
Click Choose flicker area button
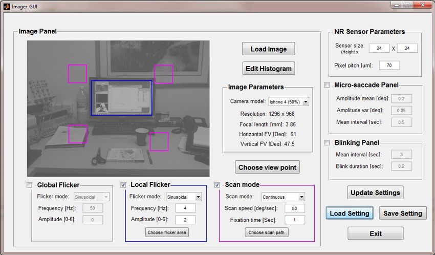[x=167, y=232]
